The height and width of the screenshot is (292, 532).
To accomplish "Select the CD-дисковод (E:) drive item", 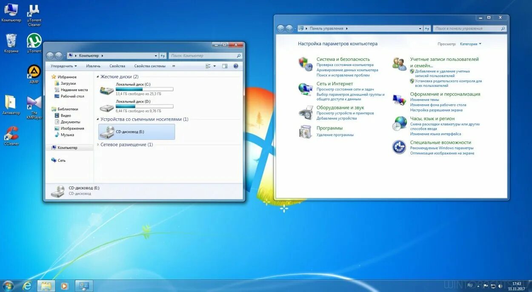I will point(137,132).
